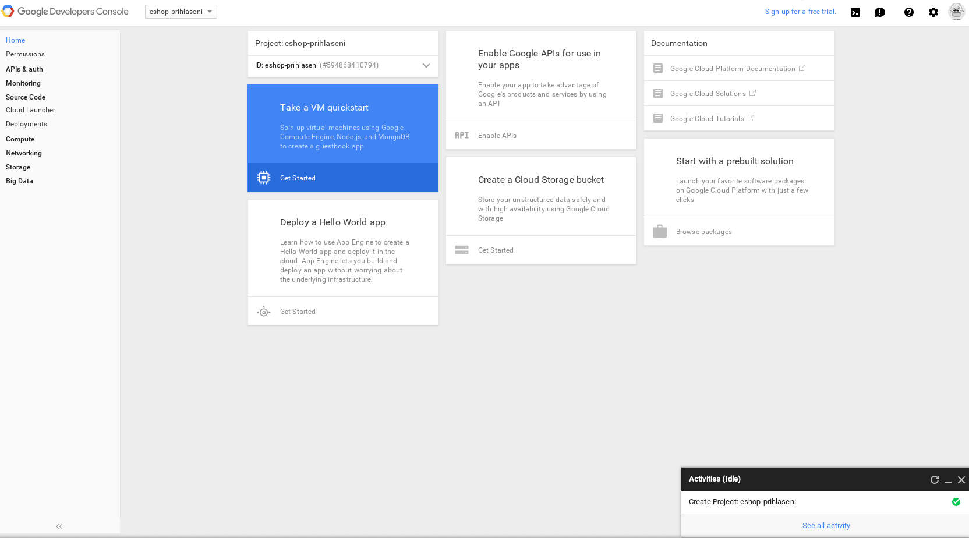The height and width of the screenshot is (538, 969).
Task: Expand Monitoring section in sidebar
Action: (x=23, y=83)
